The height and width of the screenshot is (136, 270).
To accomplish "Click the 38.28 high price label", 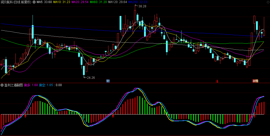I will pos(142,6).
